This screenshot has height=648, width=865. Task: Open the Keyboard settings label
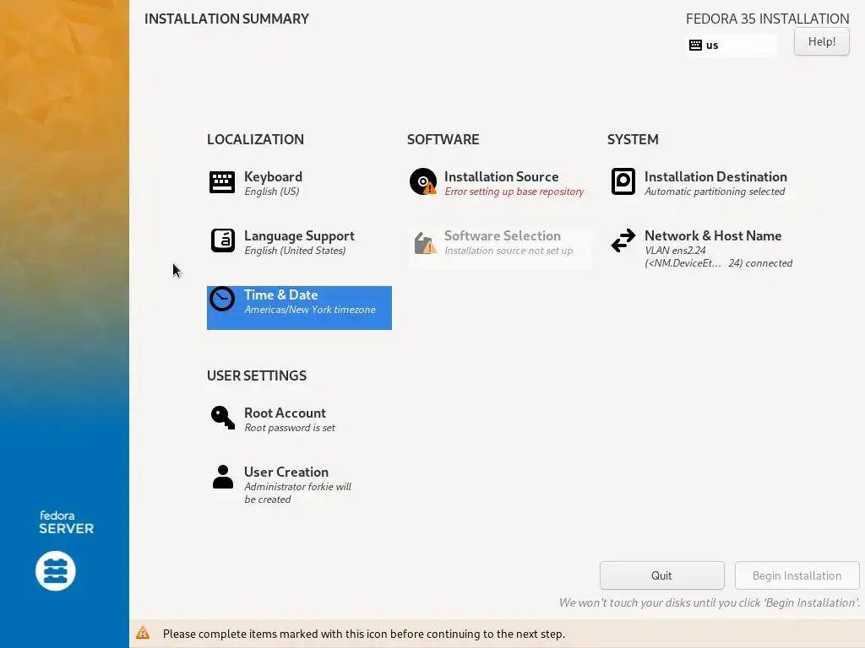point(273,177)
